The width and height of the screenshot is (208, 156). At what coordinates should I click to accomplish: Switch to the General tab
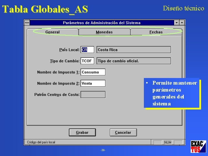click(x=53, y=32)
